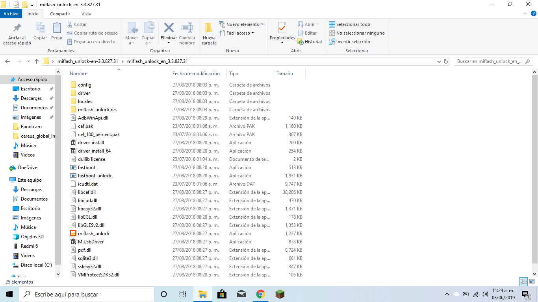538x302 pixels.
Task: Open Task View in taskbar
Action: [183, 294]
